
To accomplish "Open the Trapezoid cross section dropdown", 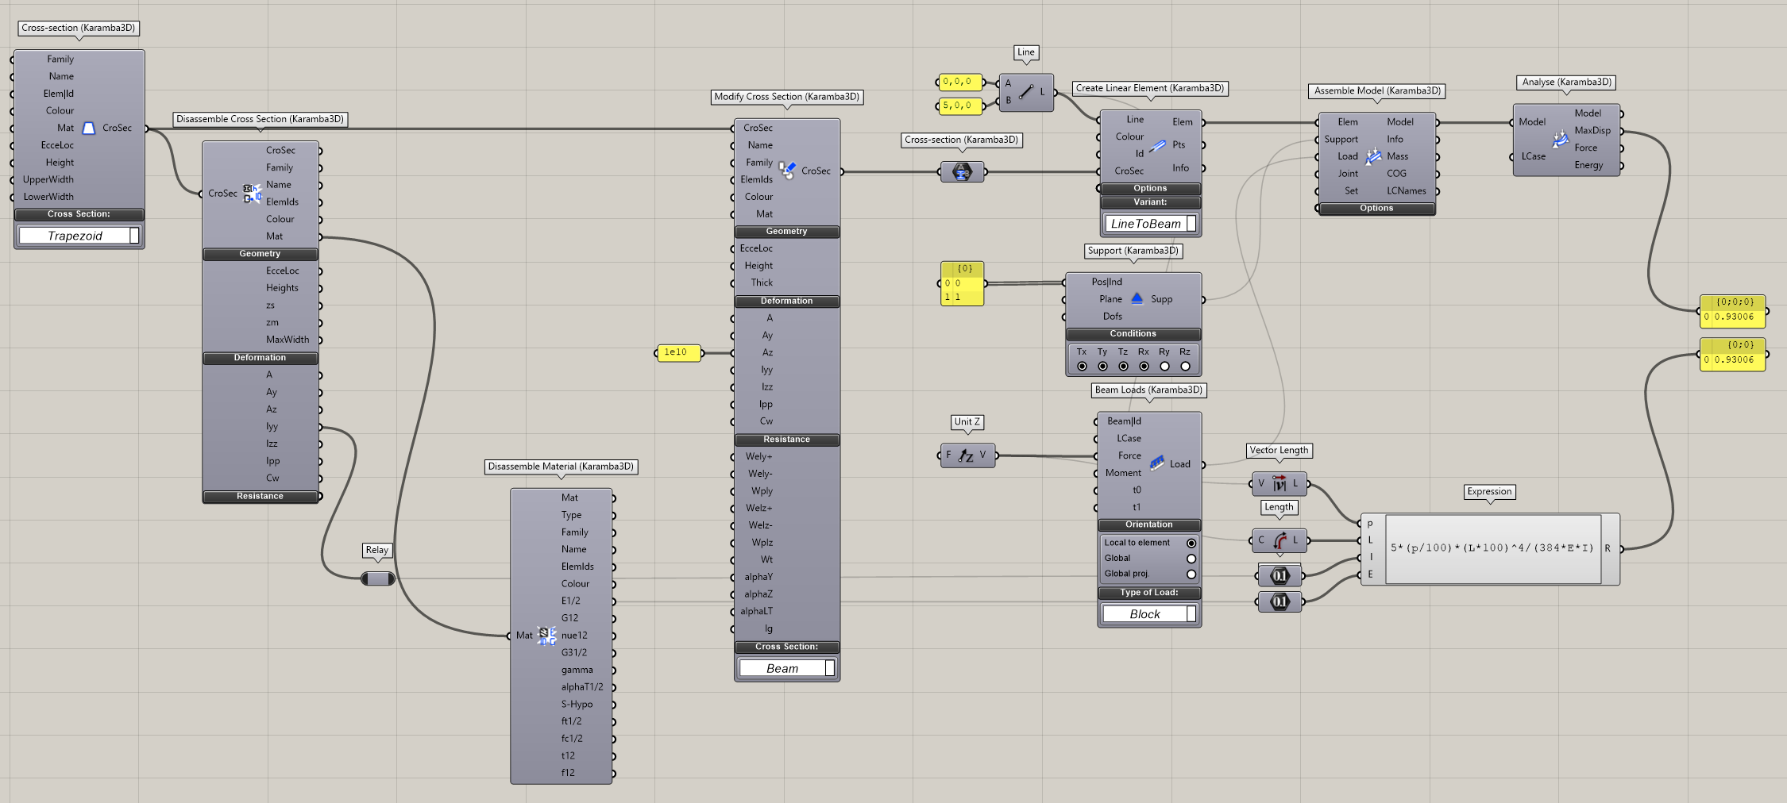I will click(x=79, y=236).
